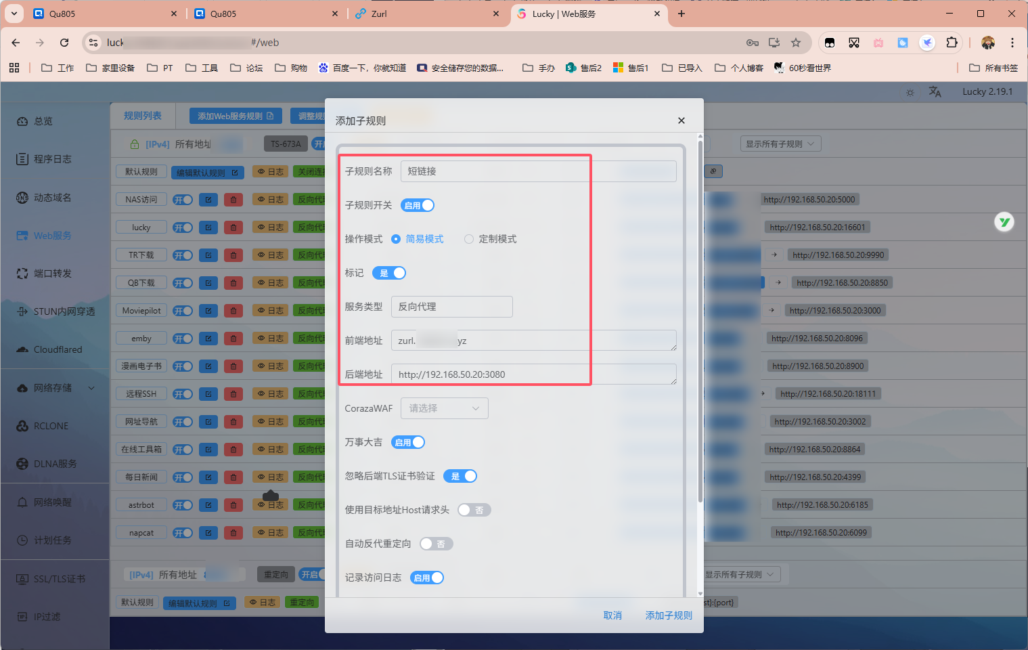The image size is (1028, 650).
Task: Turn off 忽略后端TLS证书验证
Action: coord(460,476)
